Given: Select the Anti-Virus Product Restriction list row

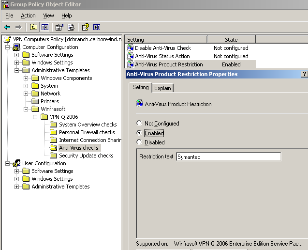Looking at the screenshot, I should pyautogui.click(x=191, y=64).
